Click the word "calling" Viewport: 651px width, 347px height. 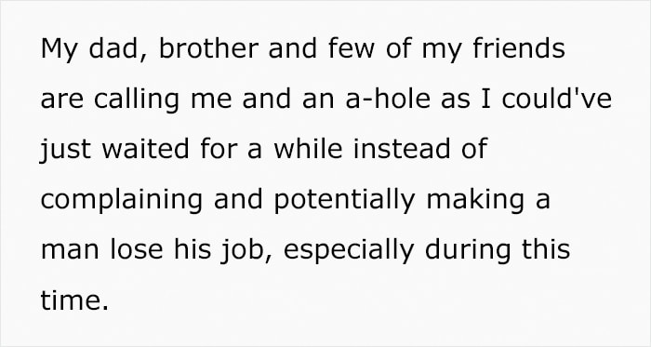137,100
